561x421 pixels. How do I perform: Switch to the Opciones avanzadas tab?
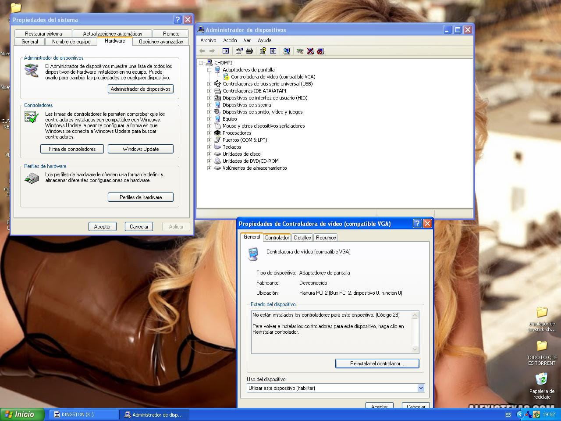click(x=161, y=42)
